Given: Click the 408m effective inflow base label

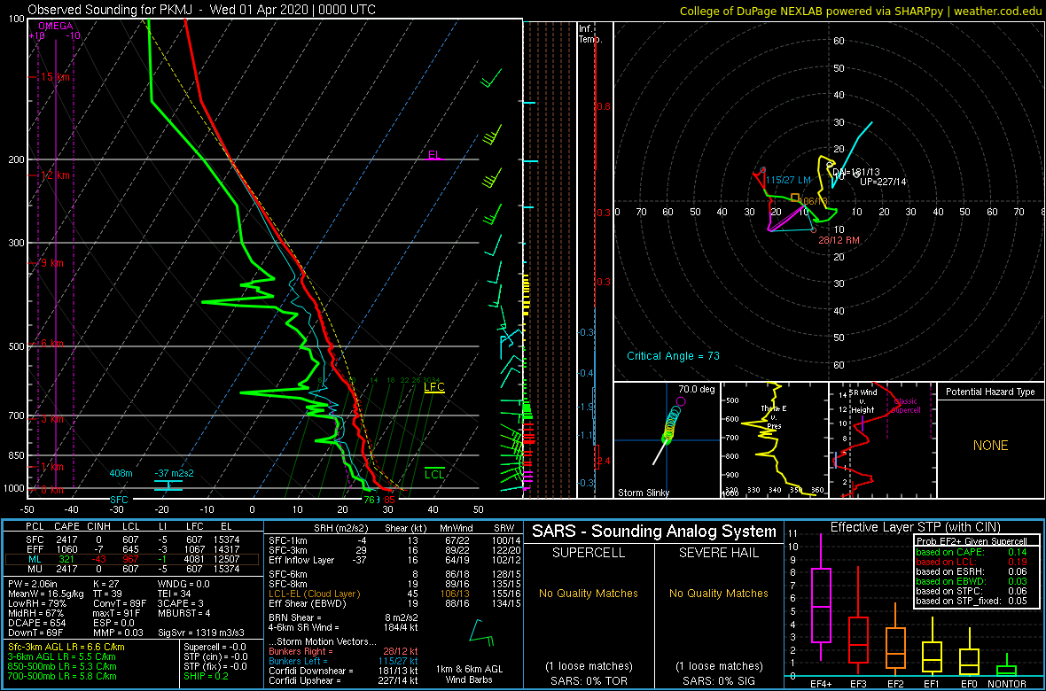Looking at the screenshot, I should click(121, 473).
